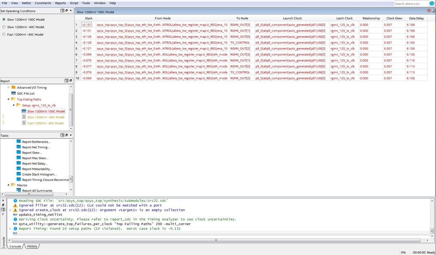Open SDC File List report
The width and height of the screenshot is (436, 255).
click(26, 94)
